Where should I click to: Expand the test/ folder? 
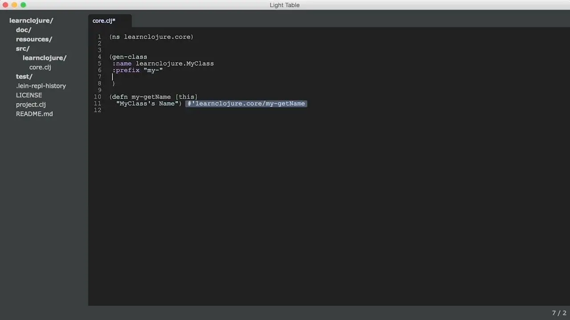pyautogui.click(x=24, y=76)
